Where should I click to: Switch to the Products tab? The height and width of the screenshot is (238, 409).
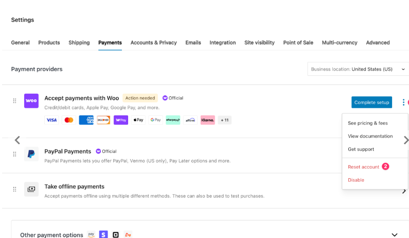point(49,43)
